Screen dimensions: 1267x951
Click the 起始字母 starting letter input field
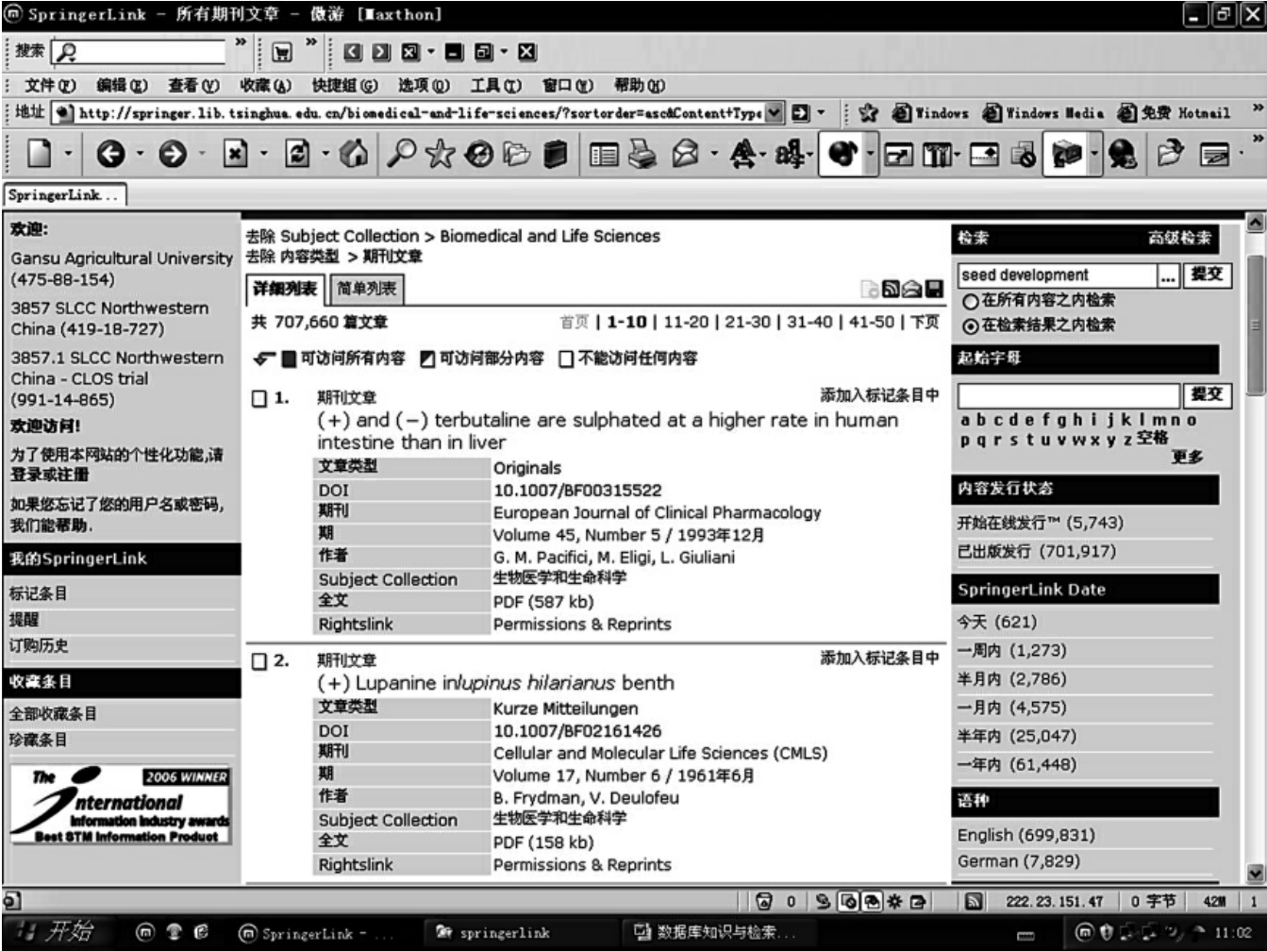[1069, 395]
